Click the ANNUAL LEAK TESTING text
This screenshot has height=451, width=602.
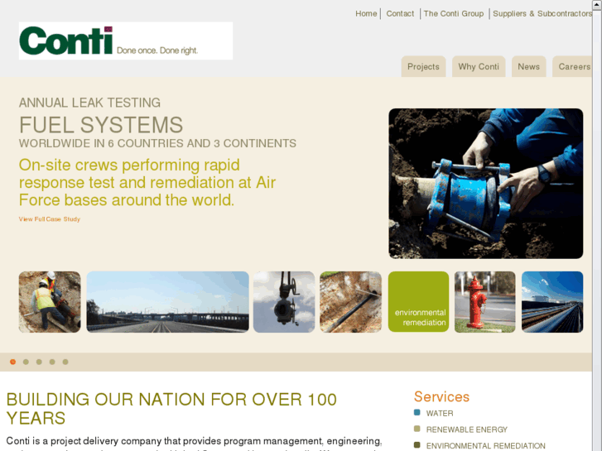[x=89, y=103]
